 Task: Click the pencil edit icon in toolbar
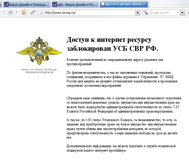point(33,12)
